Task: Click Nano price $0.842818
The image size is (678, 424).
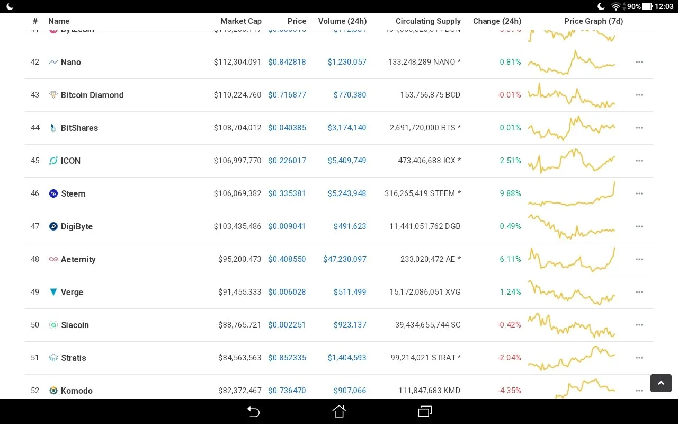Action: [x=287, y=62]
